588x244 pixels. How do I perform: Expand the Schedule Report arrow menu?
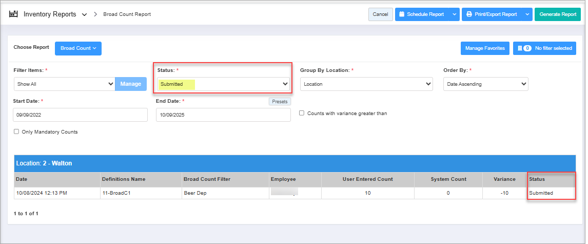tap(454, 14)
